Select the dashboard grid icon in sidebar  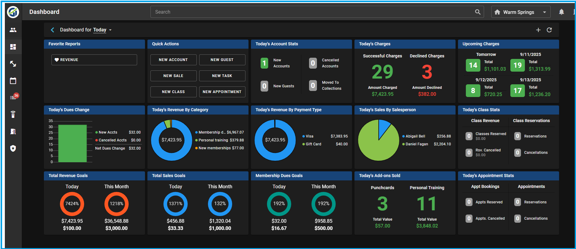tap(13, 47)
